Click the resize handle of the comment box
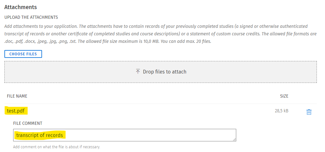This screenshot has width=325, height=152. (234, 139)
